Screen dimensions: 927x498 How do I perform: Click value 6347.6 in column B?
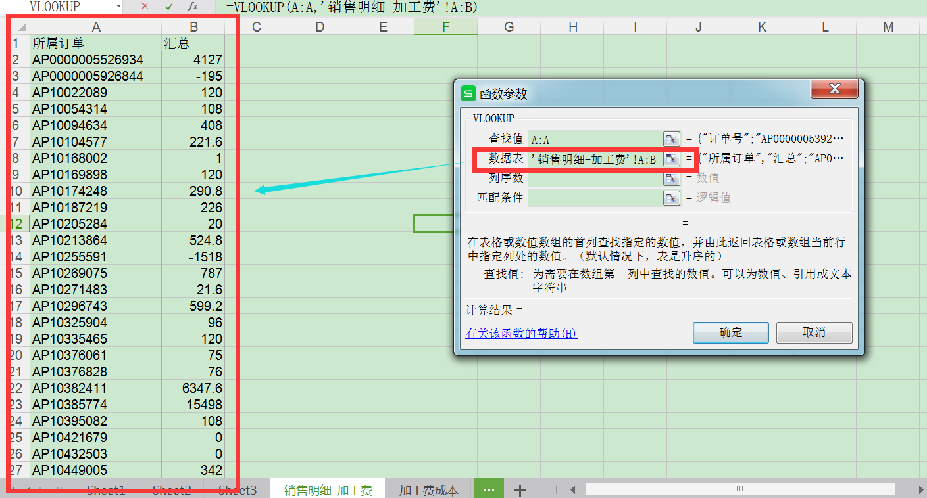coord(193,388)
